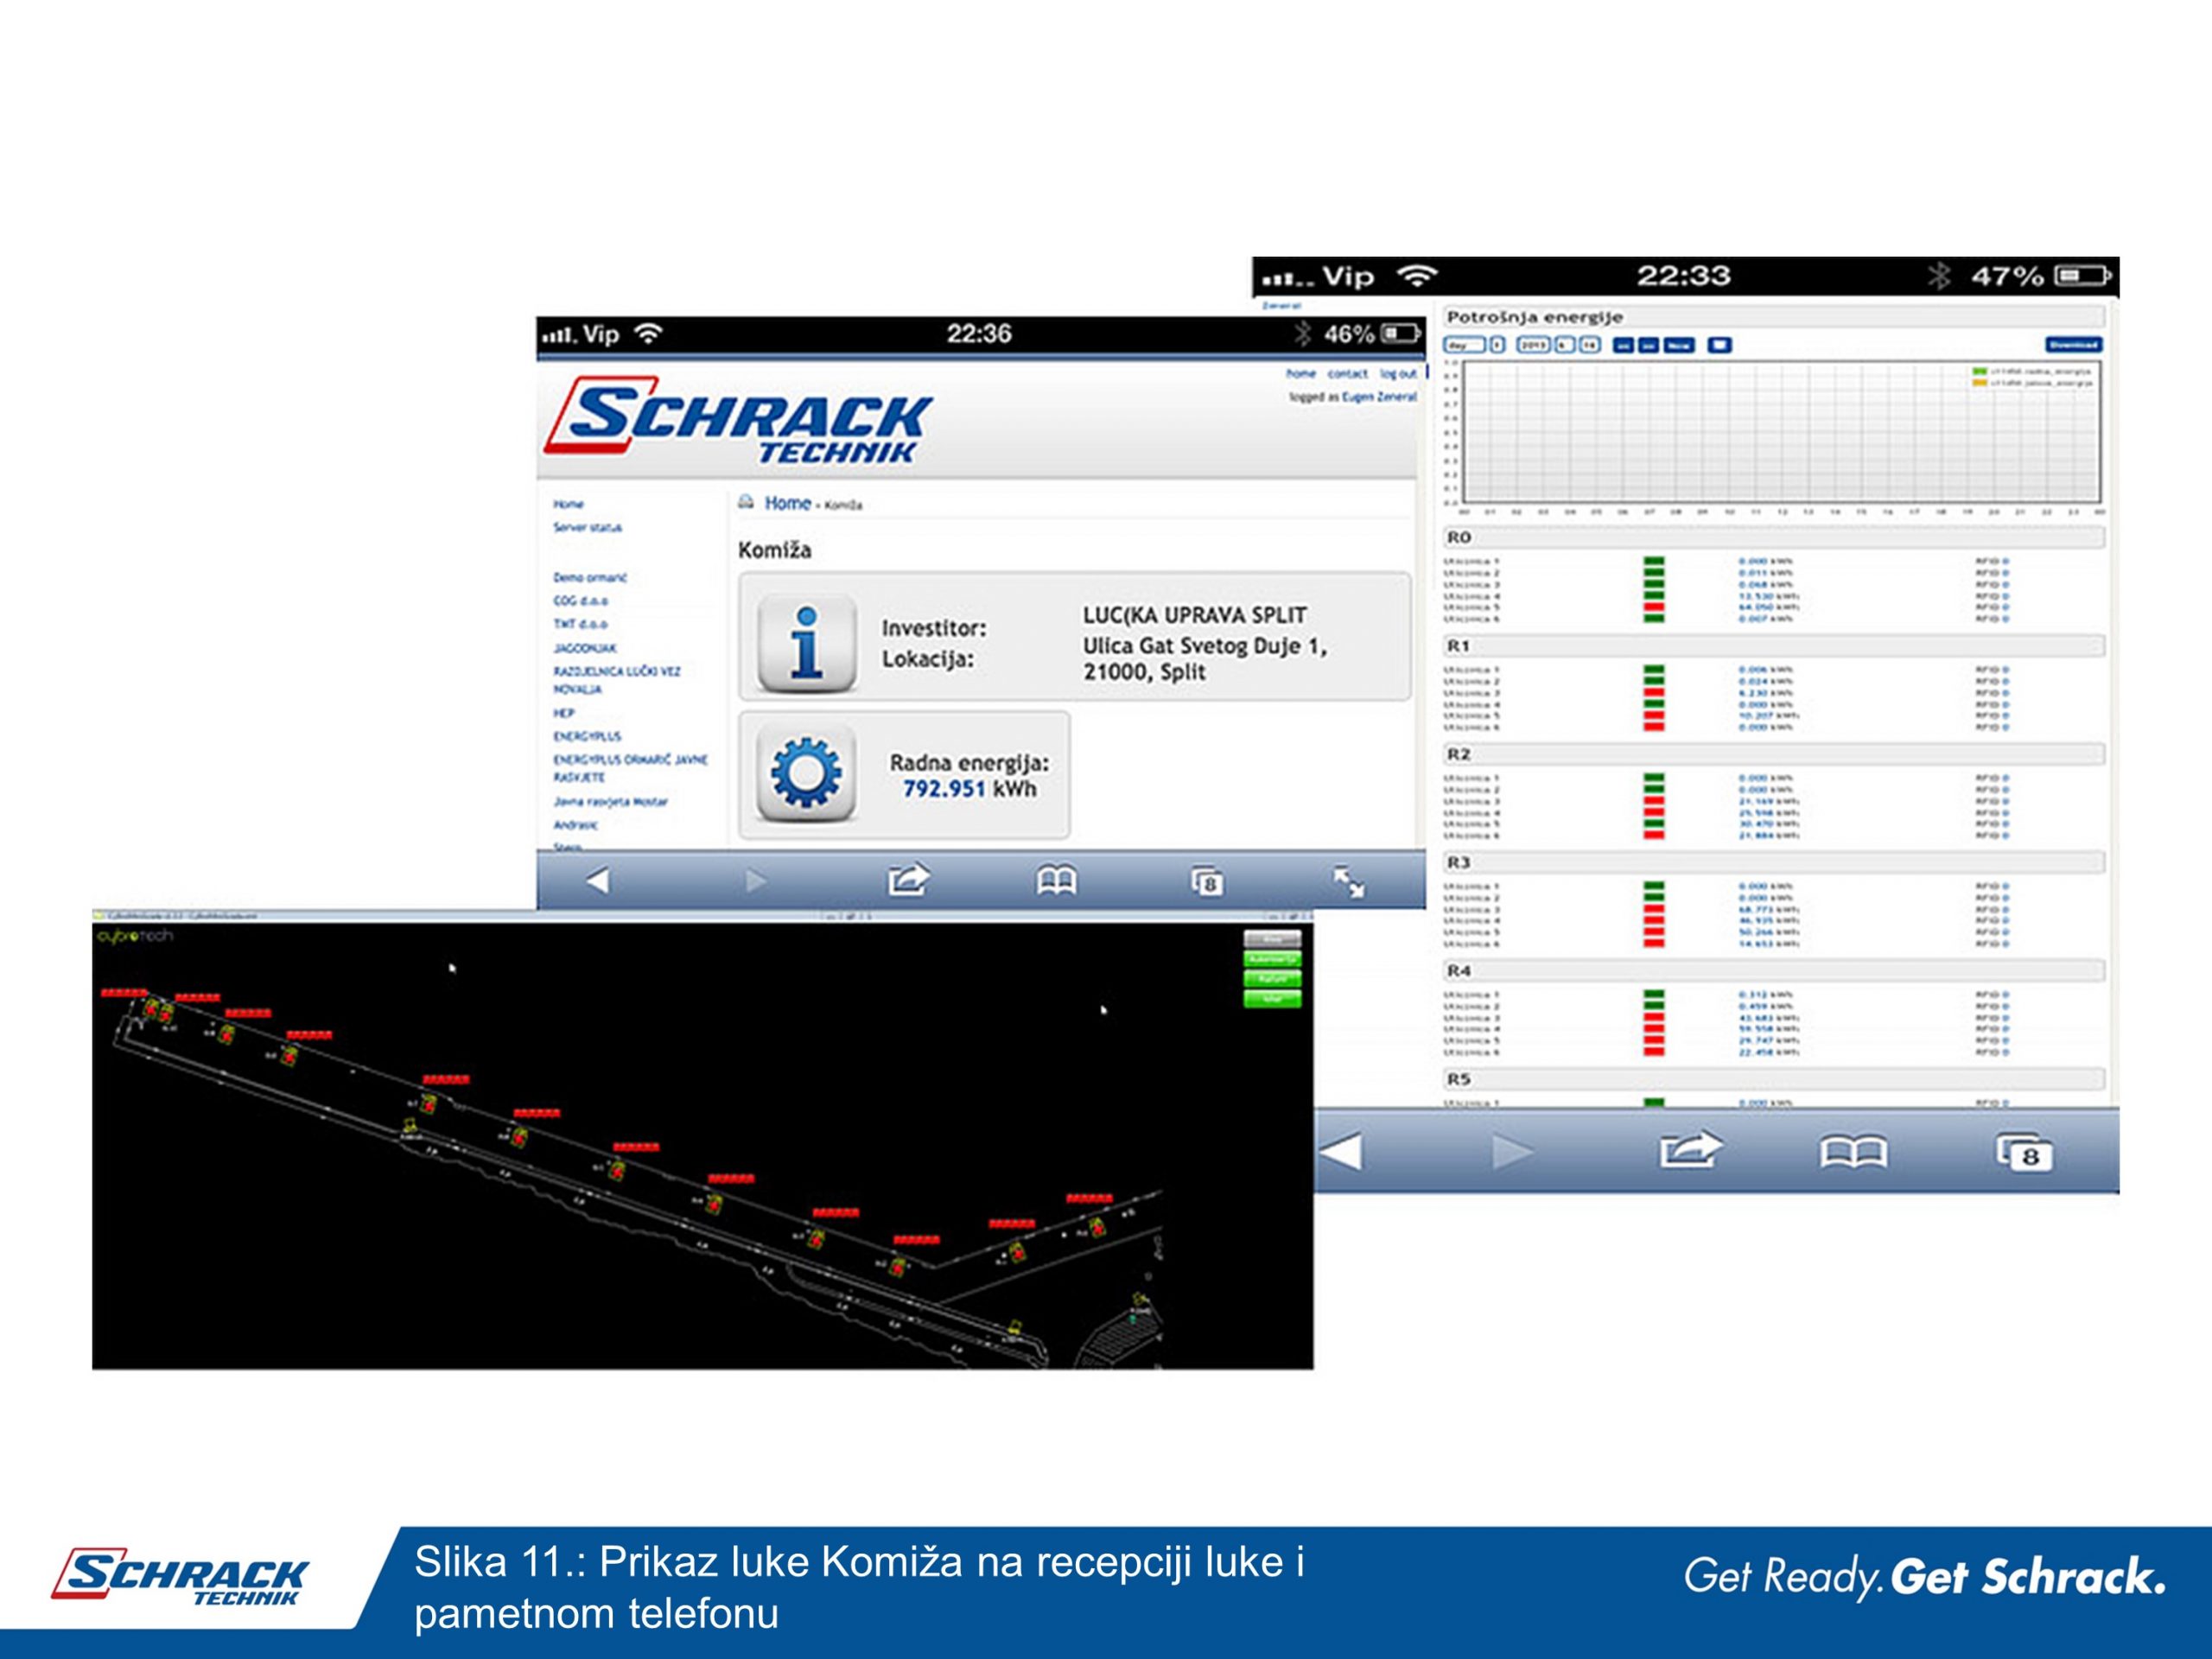Viewport: 2212px width, 1659px height.
Task: Open bookmarks book icon in Komiža page toolbar
Action: point(1056,880)
